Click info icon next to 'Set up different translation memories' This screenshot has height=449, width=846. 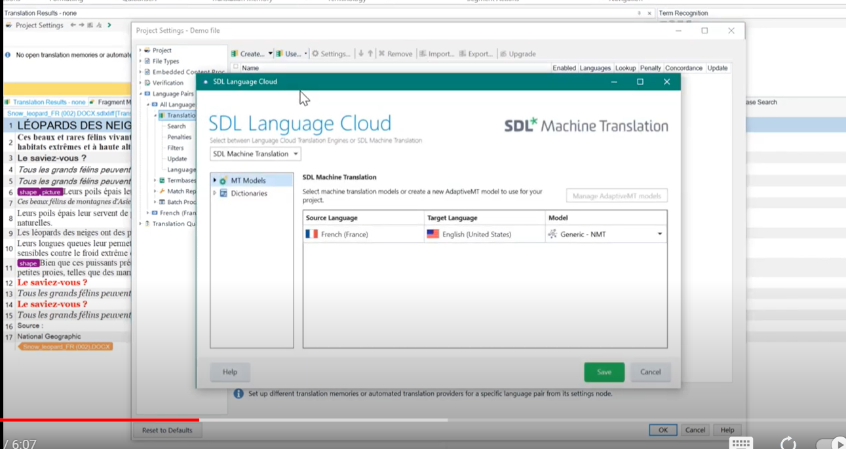239,393
